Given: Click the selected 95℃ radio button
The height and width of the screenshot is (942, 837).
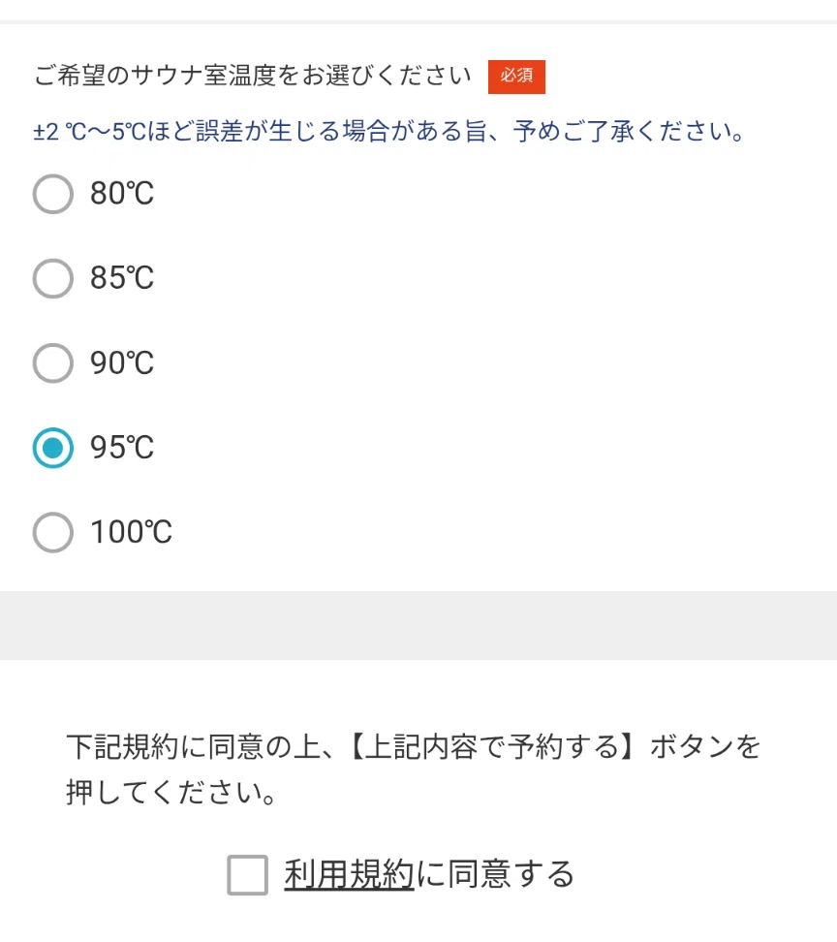Looking at the screenshot, I should [53, 448].
